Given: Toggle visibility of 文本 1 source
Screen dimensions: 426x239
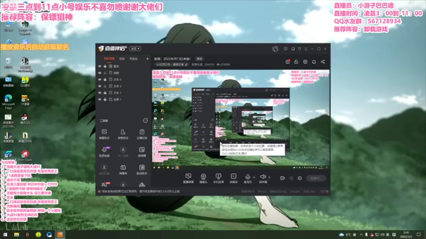Looking at the screenshot, I should click(100, 92).
